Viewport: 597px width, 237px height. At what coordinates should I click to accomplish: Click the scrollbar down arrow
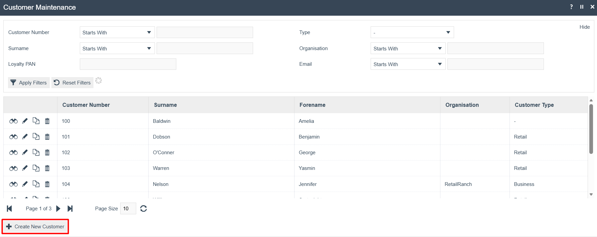[x=591, y=194]
